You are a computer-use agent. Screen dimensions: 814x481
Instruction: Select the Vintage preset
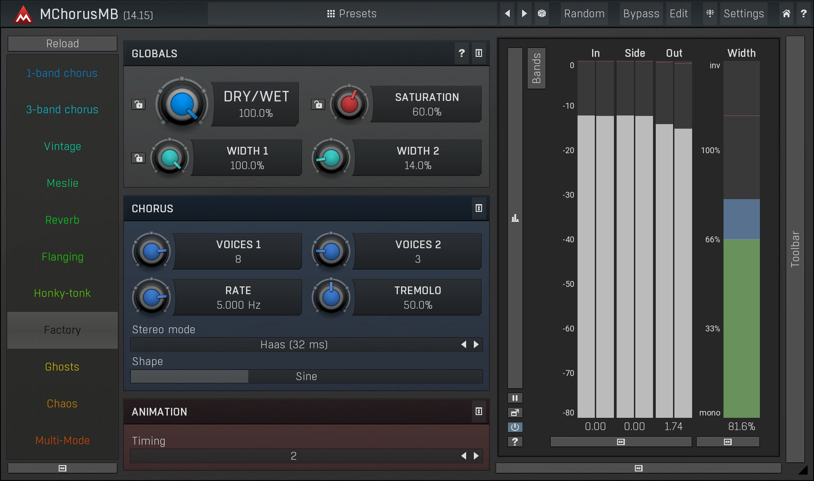[62, 146]
